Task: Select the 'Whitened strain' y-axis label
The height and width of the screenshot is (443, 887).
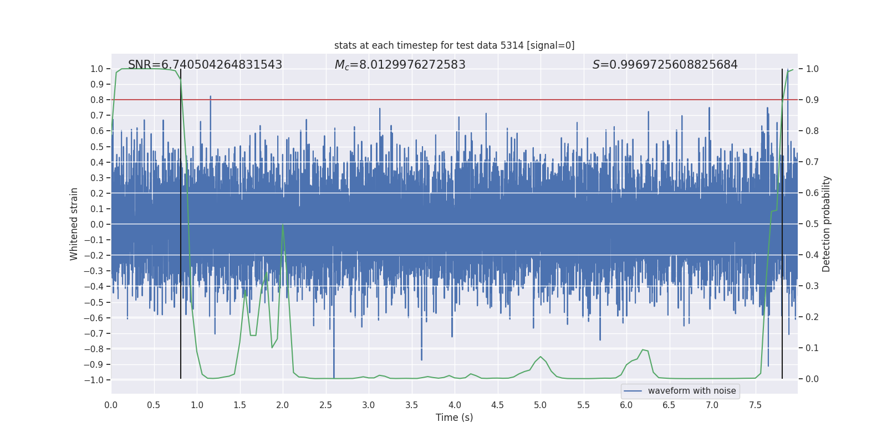Action: [x=74, y=224]
